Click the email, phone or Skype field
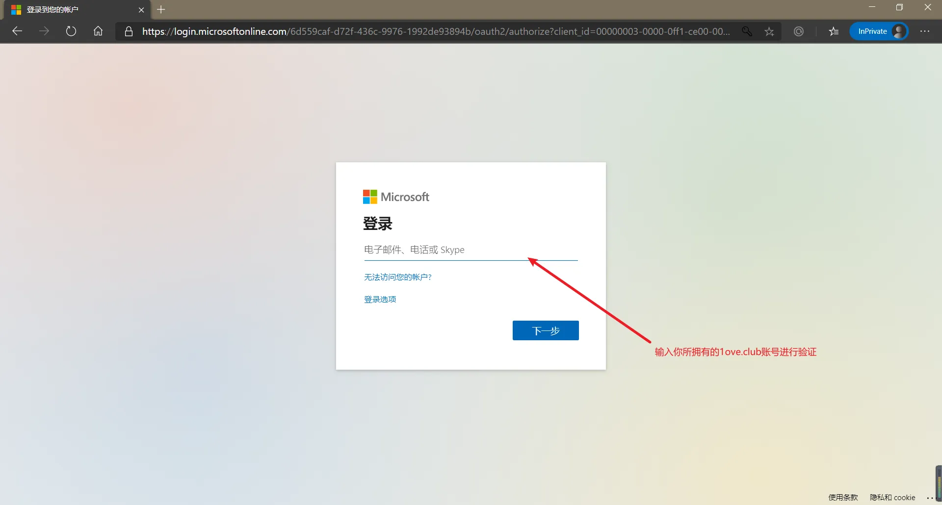 tap(471, 250)
